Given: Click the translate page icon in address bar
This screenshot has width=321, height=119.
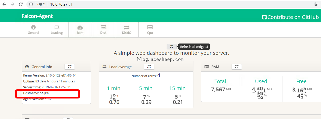Looking at the screenshot, I should pyautogui.click(x=316, y=4).
